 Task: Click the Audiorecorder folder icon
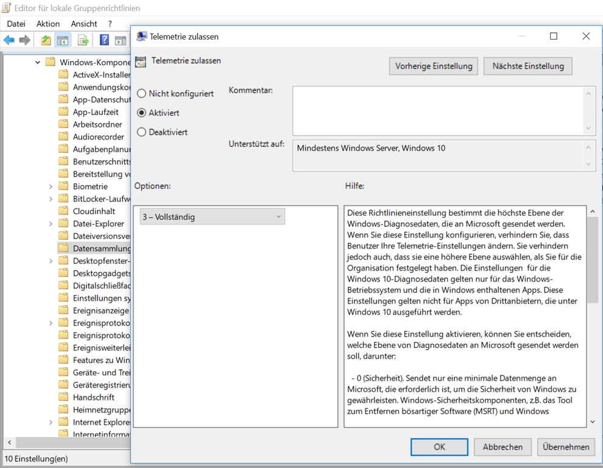pyautogui.click(x=63, y=136)
